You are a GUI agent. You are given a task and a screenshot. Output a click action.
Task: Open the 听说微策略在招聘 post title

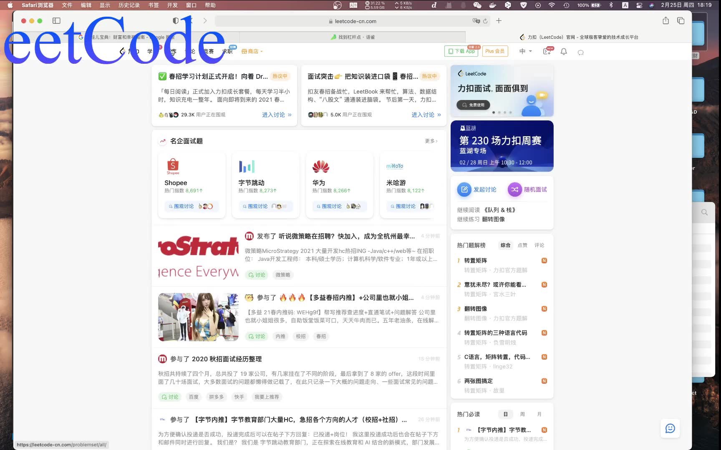(346, 236)
